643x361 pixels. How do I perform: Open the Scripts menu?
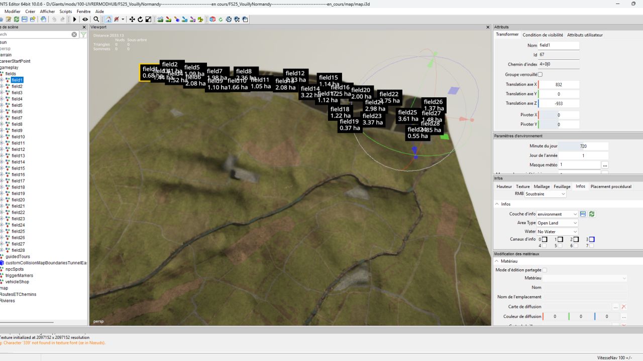tap(66, 12)
